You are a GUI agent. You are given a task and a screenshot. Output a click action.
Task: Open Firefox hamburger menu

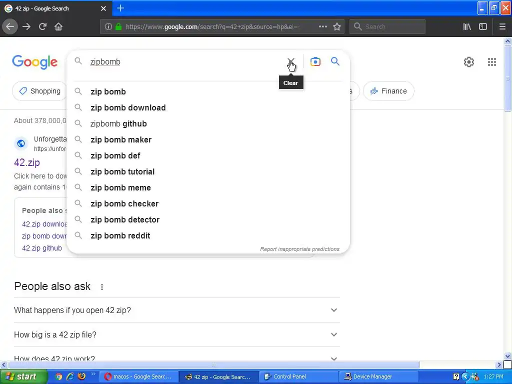(502, 27)
